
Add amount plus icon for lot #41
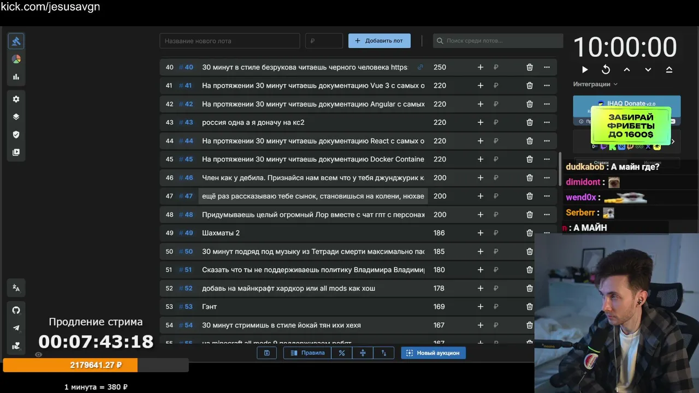481,86
